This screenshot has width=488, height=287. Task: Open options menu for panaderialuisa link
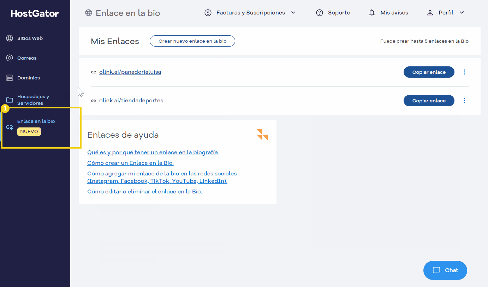click(464, 72)
